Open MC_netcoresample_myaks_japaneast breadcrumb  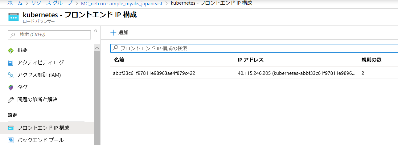(x=122, y=3)
